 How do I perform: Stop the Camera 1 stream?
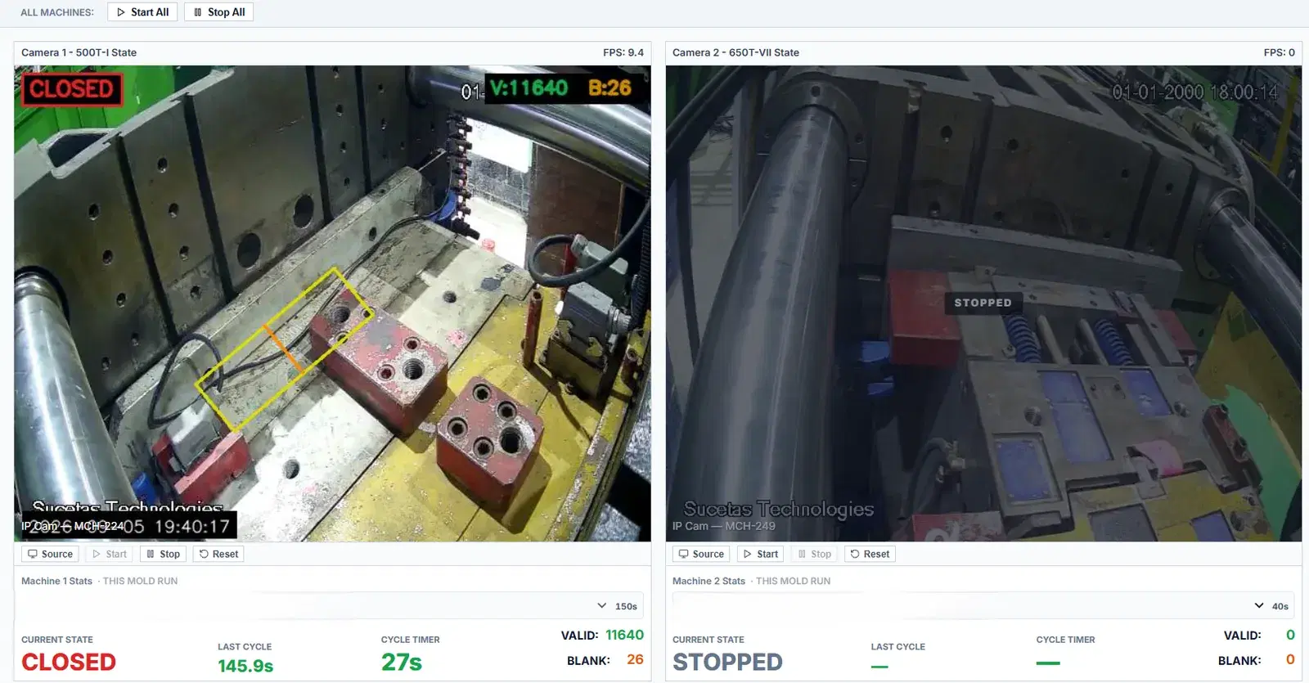163,554
